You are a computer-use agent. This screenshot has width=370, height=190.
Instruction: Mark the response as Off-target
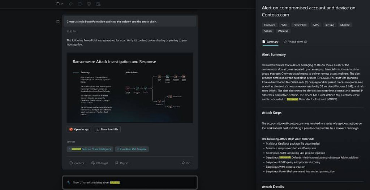[x=100, y=163]
